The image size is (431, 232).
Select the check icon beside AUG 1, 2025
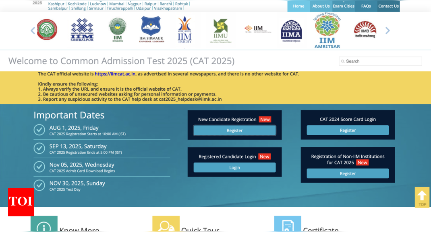pyautogui.click(x=39, y=130)
